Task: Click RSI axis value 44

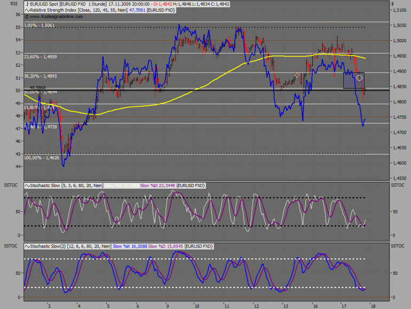Action: pos(18,166)
